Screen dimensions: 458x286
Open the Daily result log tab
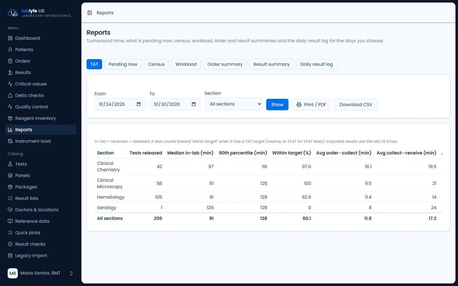pos(317,64)
